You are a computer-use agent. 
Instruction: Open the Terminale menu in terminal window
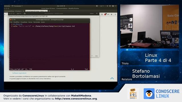point(37,22)
